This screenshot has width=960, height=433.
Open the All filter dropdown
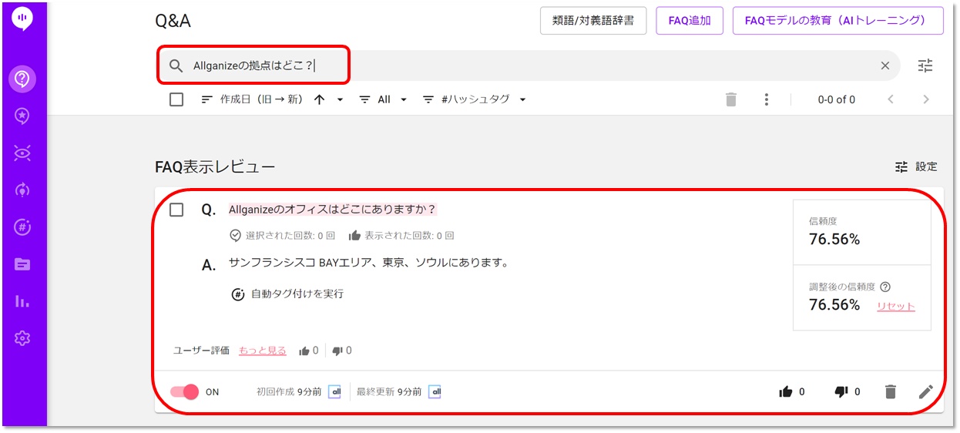coord(384,99)
